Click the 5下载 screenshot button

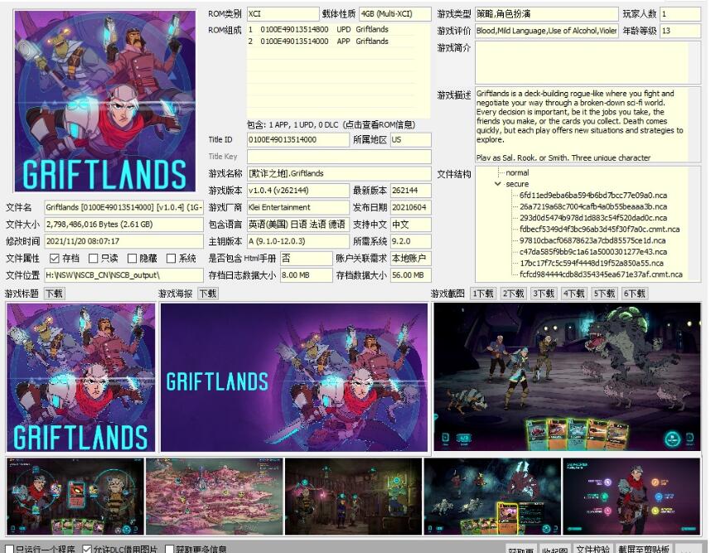pos(604,293)
